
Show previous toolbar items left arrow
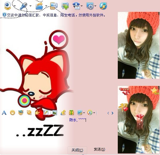pos(108,113)
